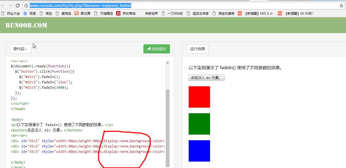Screen dimensions: 346x168
Task: Click the <p> paragraph code line
Action: 62,125
